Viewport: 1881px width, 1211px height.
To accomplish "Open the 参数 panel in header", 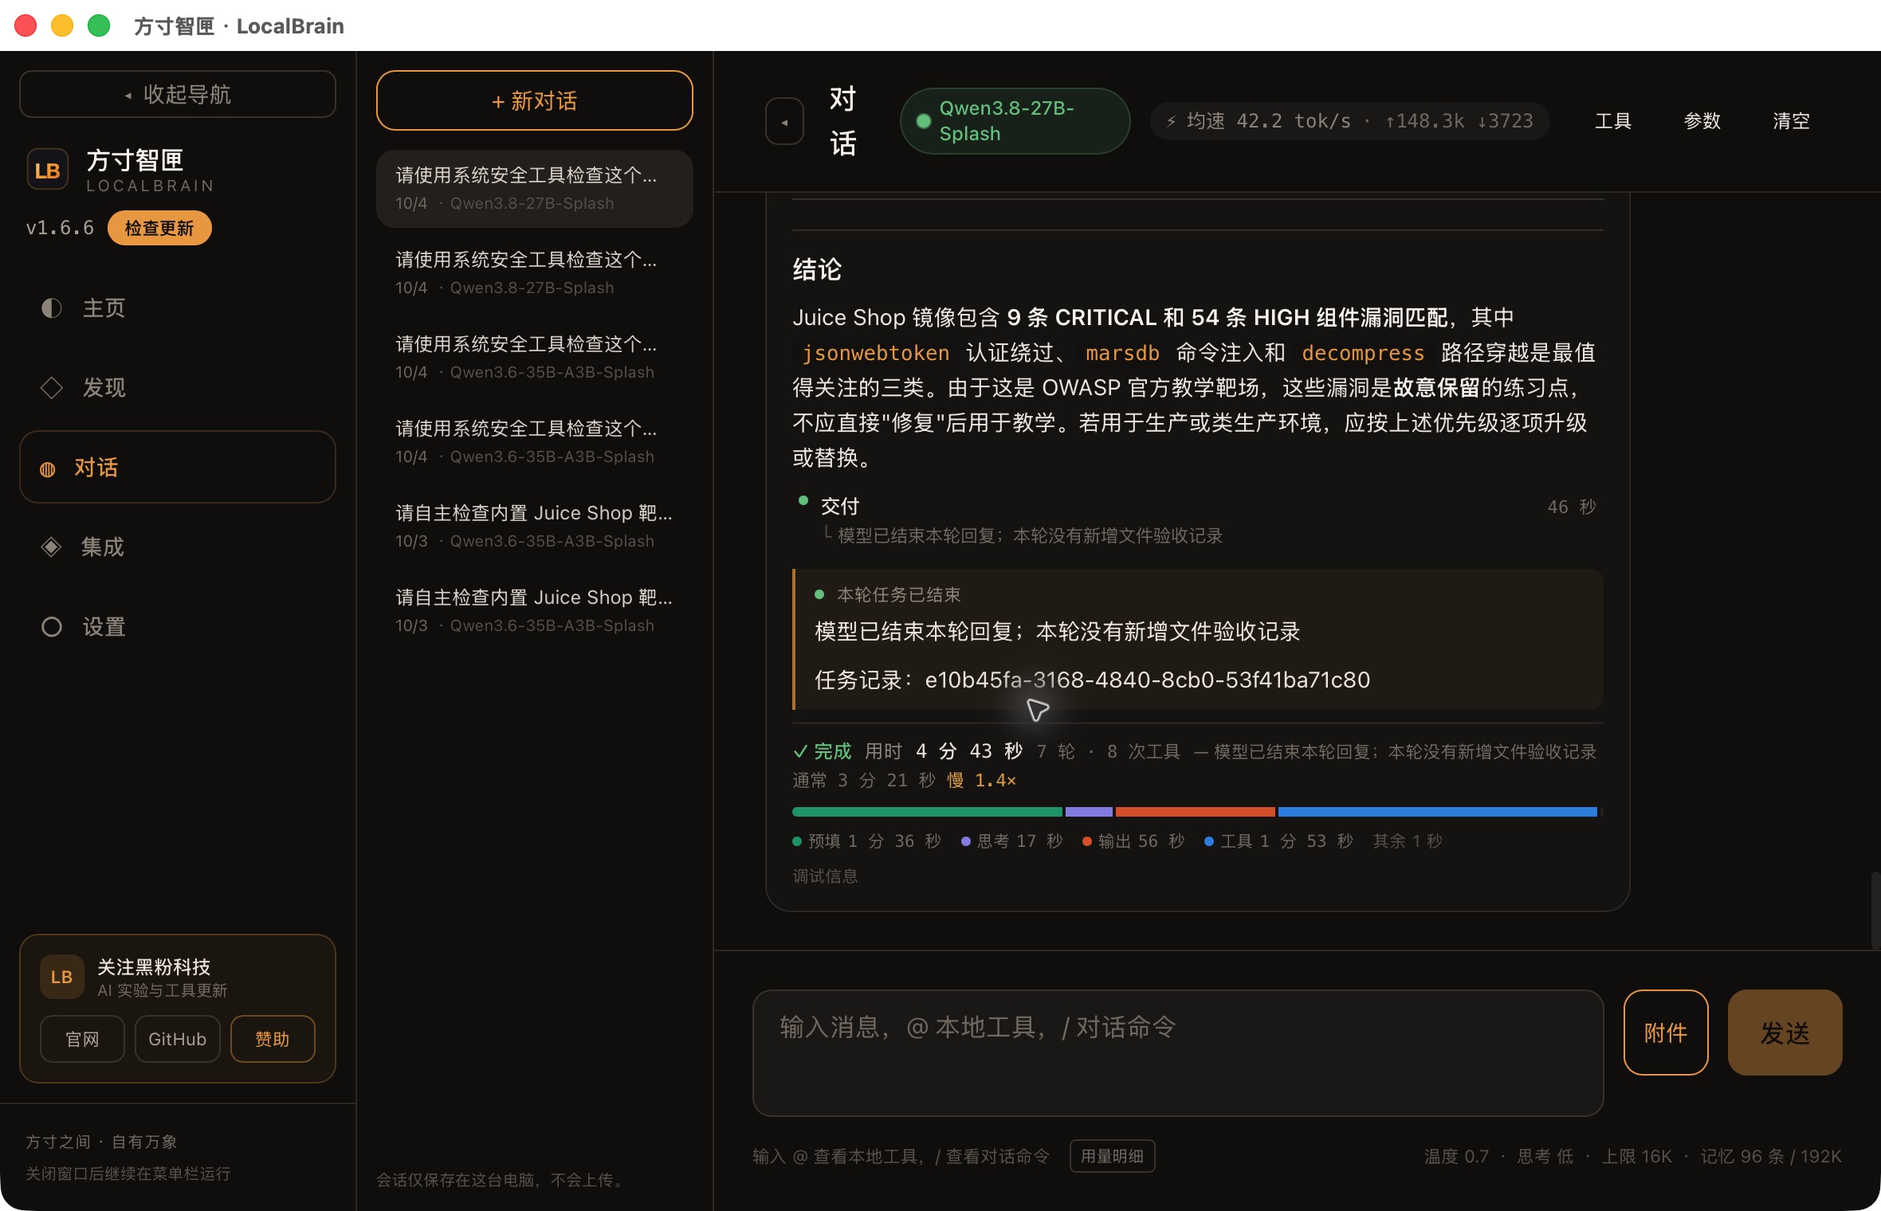I will point(1702,121).
